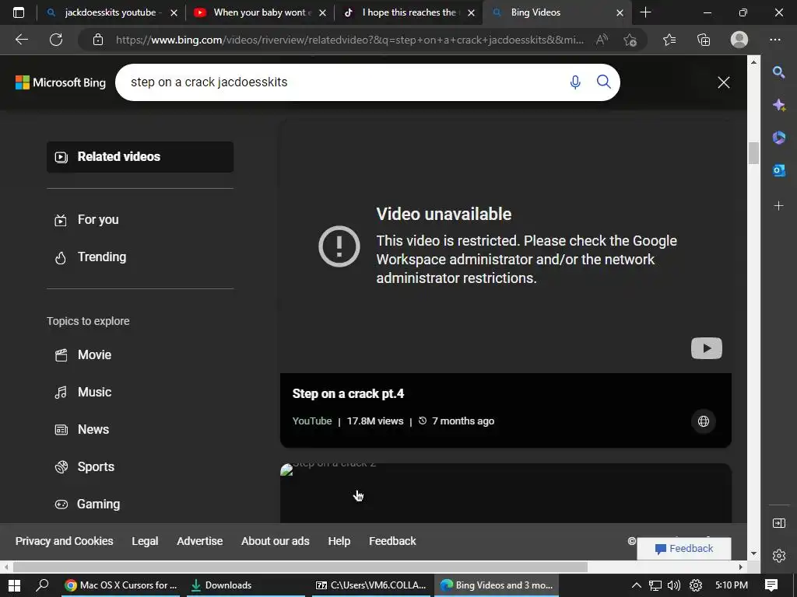Screen dimensions: 797x597
Task: Open the C:\Users\VM6 7-Zip taskbar item
Action: click(x=371, y=585)
